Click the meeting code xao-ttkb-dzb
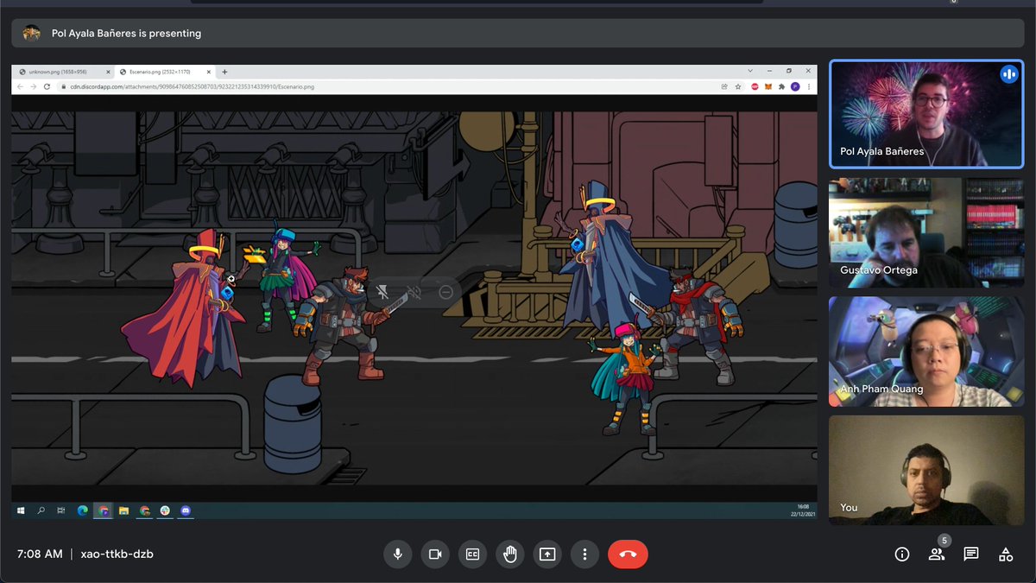 [117, 554]
